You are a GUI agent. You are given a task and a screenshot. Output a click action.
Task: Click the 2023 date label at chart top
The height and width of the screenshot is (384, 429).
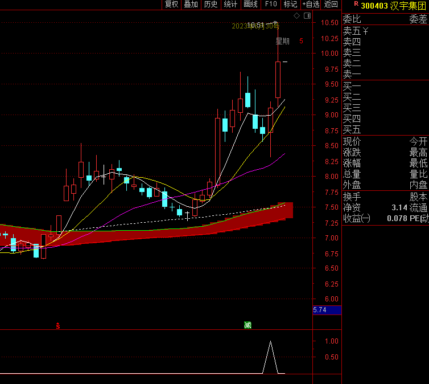point(255,26)
